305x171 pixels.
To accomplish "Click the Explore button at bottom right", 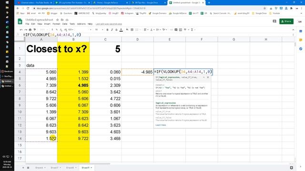I will [x=291, y=168].
